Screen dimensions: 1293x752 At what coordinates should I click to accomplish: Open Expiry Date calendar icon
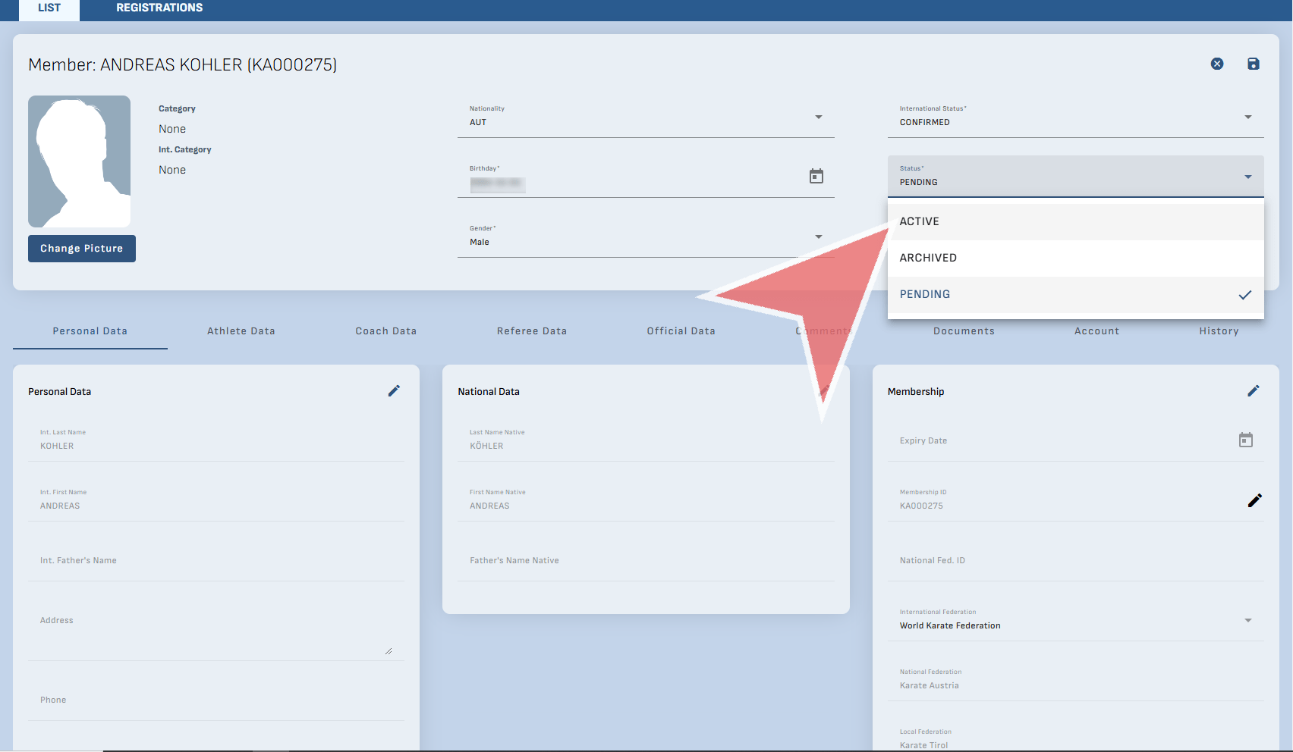[1245, 440]
